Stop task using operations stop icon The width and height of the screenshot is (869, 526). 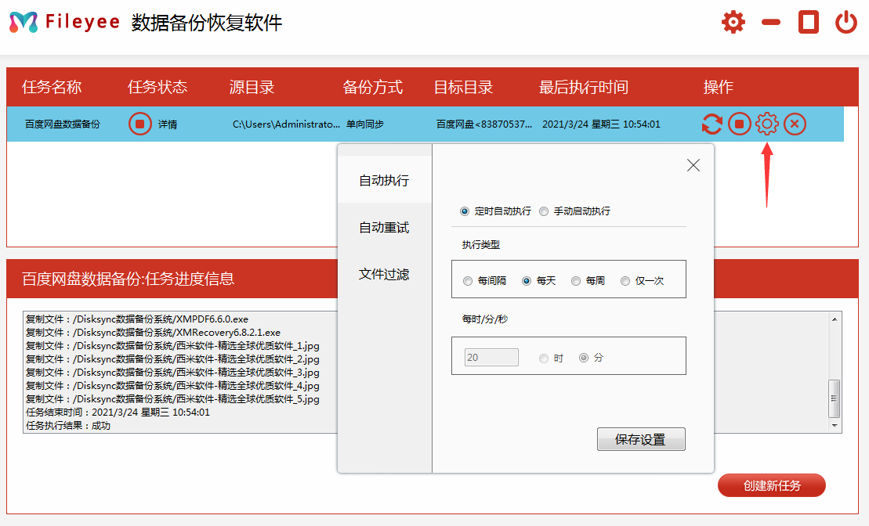click(x=739, y=124)
